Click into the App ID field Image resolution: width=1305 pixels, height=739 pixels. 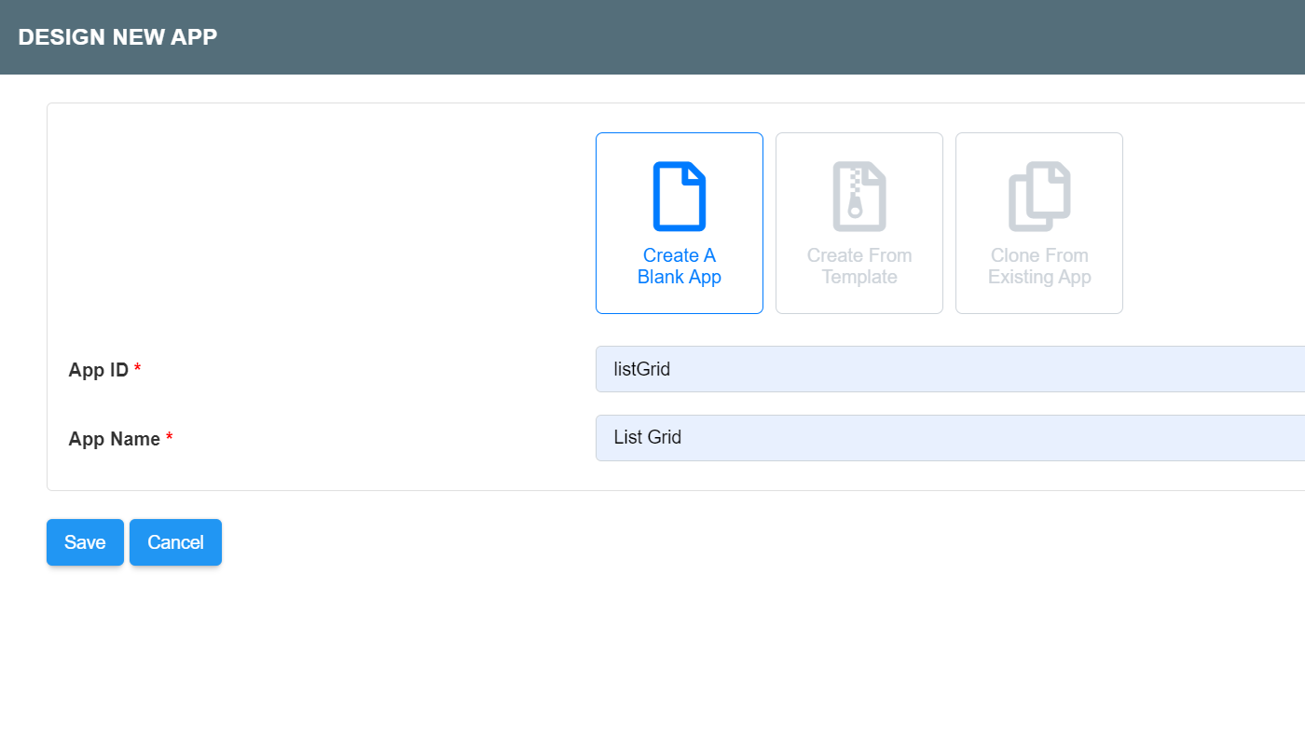[950, 369]
